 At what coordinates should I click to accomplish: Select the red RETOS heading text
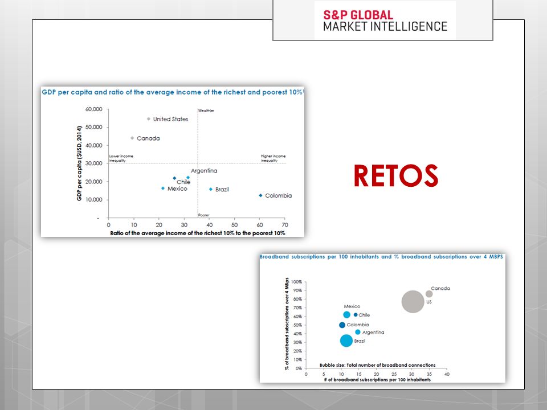(396, 176)
